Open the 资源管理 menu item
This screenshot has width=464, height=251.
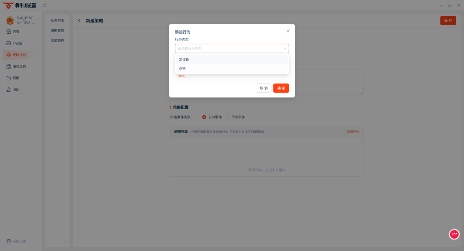pyautogui.click(x=57, y=41)
